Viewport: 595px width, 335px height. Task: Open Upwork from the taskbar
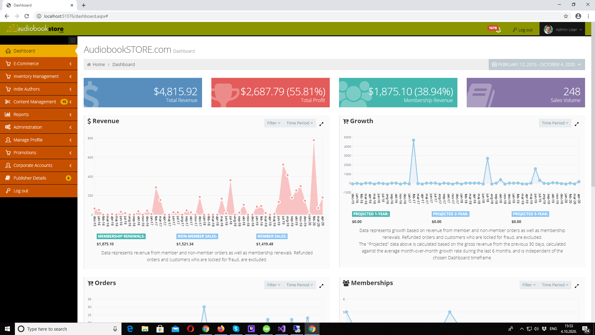click(x=267, y=329)
